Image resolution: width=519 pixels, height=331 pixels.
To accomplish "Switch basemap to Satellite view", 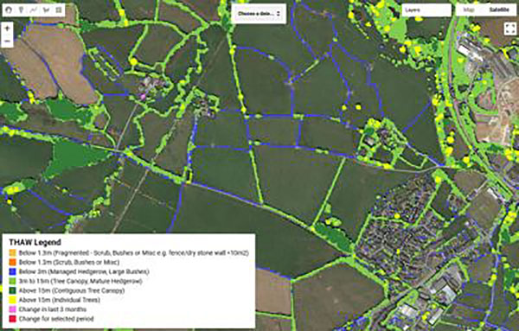I will click(x=499, y=10).
